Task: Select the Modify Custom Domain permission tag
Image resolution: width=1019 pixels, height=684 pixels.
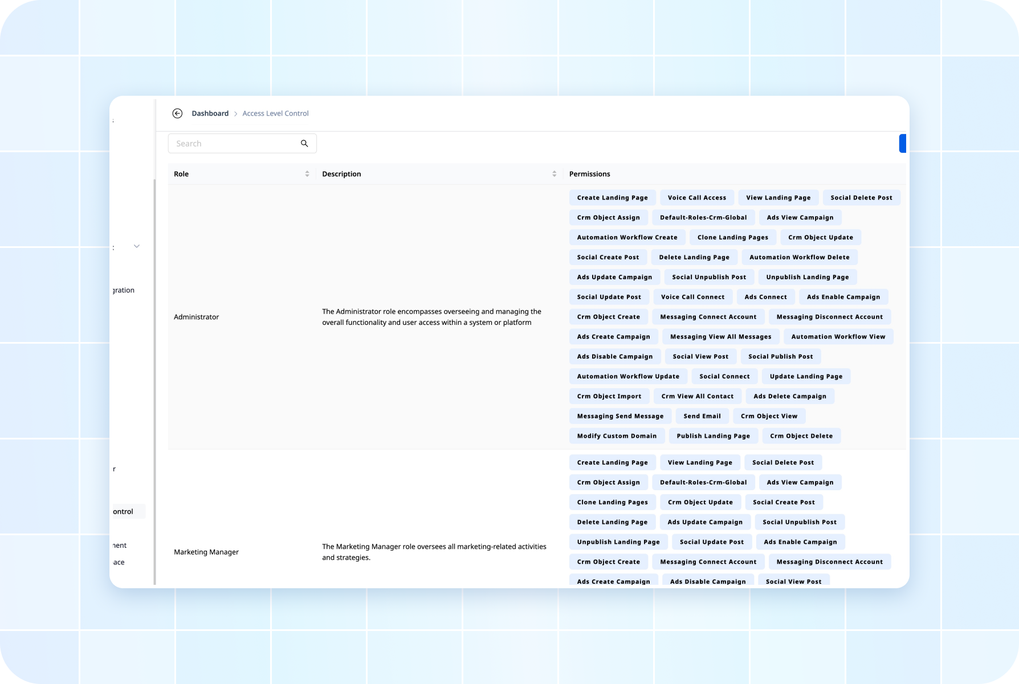Action: 617,436
